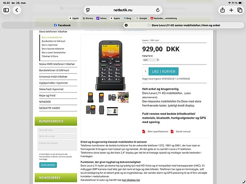Show the tab overview icon
Image resolution: width=246 pixels, height=184 pixels.
(x=240, y=10)
